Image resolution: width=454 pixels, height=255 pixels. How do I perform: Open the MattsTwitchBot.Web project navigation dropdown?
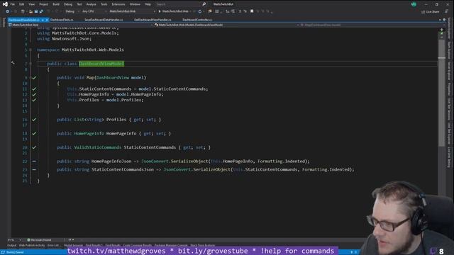[80, 25]
